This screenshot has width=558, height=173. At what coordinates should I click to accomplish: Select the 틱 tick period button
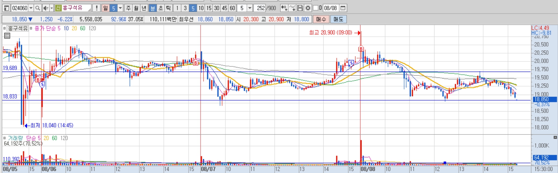pos(168,8)
